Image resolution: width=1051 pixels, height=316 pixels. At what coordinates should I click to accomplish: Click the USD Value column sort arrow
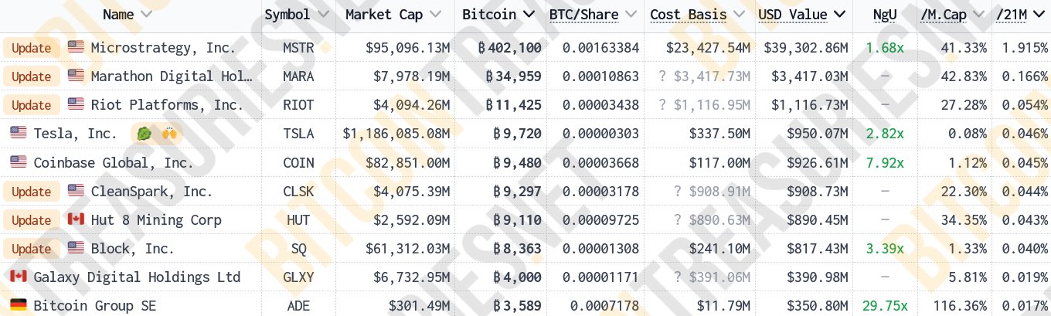point(841,15)
